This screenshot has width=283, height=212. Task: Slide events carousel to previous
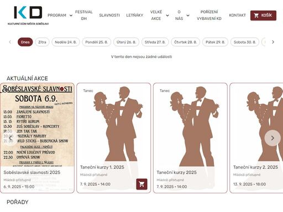10,138
